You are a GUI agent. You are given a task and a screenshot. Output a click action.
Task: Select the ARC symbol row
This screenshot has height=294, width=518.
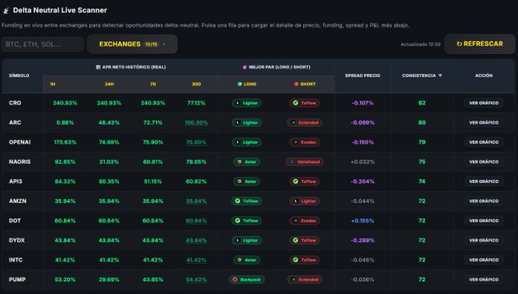pyautogui.click(x=258, y=122)
